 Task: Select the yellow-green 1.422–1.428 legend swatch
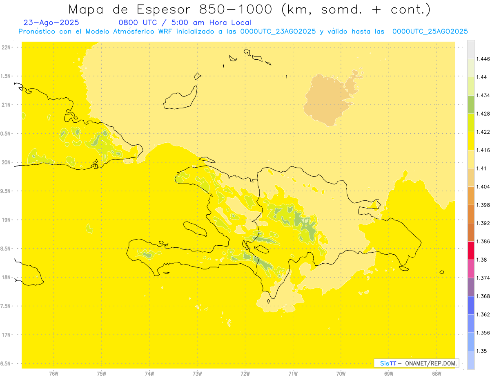[471, 123]
